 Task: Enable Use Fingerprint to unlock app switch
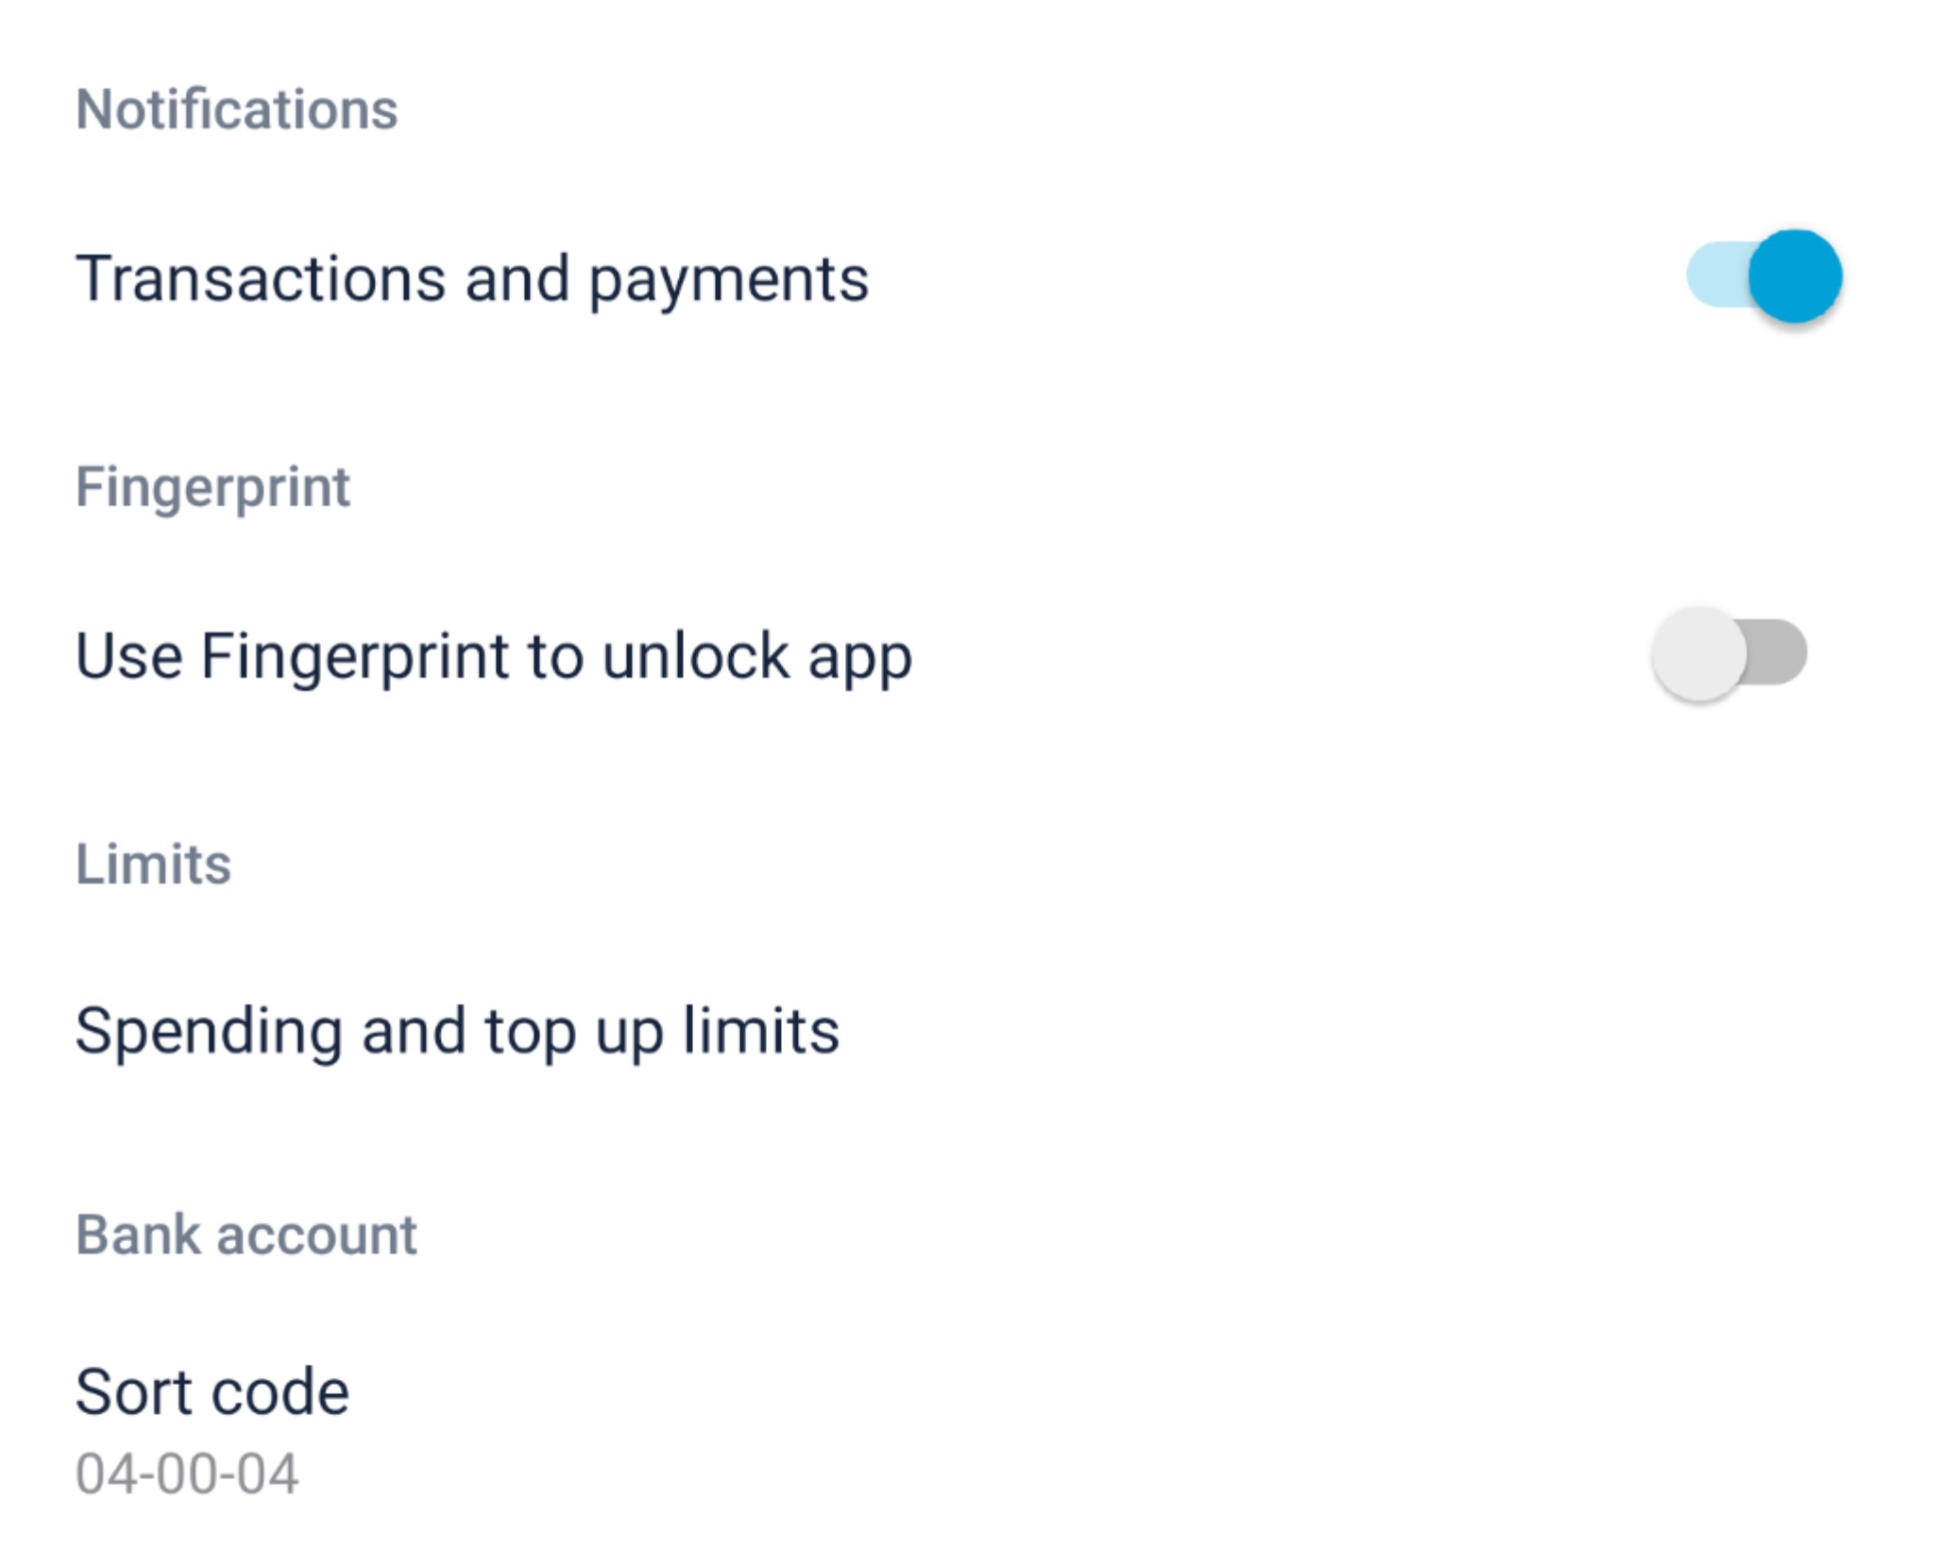pyautogui.click(x=1728, y=653)
